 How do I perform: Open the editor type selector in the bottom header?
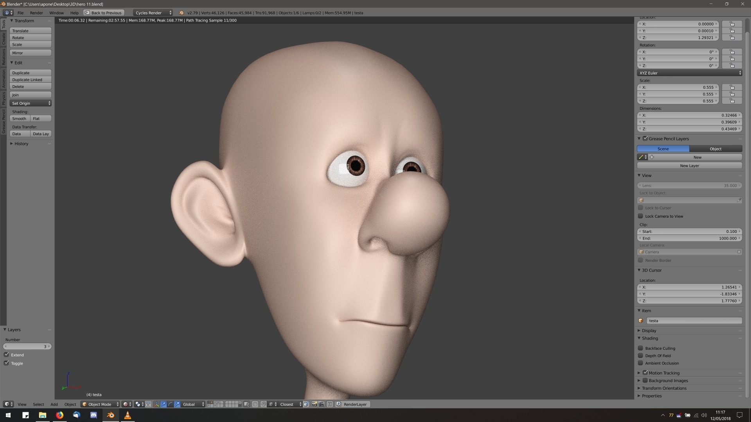tap(8, 404)
